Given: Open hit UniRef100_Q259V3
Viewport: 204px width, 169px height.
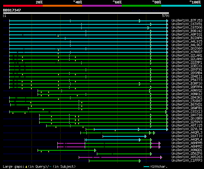Looking at the screenshot, I should click(x=187, y=122).
